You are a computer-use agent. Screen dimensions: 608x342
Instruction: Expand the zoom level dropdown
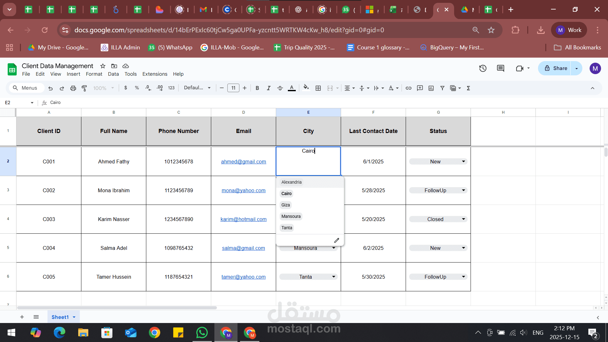coord(104,88)
